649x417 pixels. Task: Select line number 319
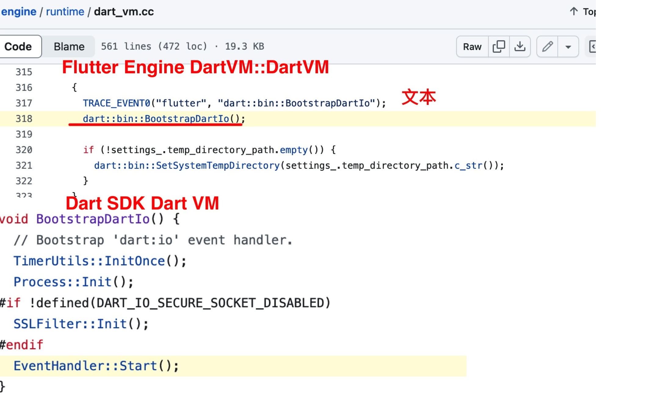click(x=24, y=134)
